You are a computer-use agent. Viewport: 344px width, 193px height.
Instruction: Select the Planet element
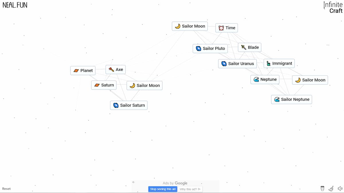(x=83, y=71)
